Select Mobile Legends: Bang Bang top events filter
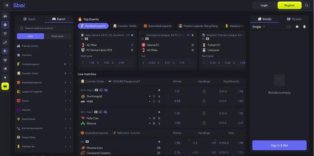Screen dimensions: 314x156 pyautogui.click(x=198, y=26)
